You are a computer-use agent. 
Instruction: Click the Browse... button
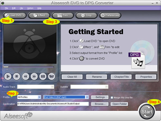tap(100, 104)
